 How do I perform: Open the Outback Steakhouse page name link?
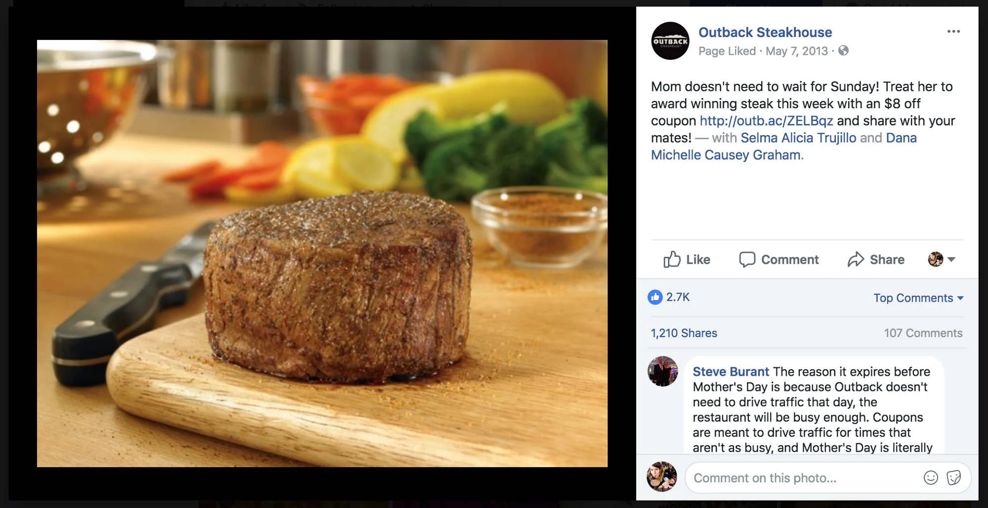point(765,33)
